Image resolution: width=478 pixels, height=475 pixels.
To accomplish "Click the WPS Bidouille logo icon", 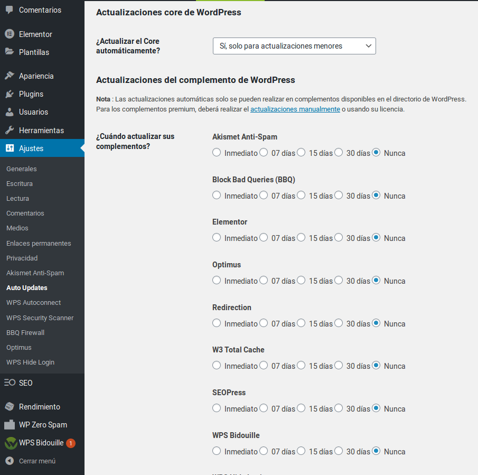I will point(11,443).
